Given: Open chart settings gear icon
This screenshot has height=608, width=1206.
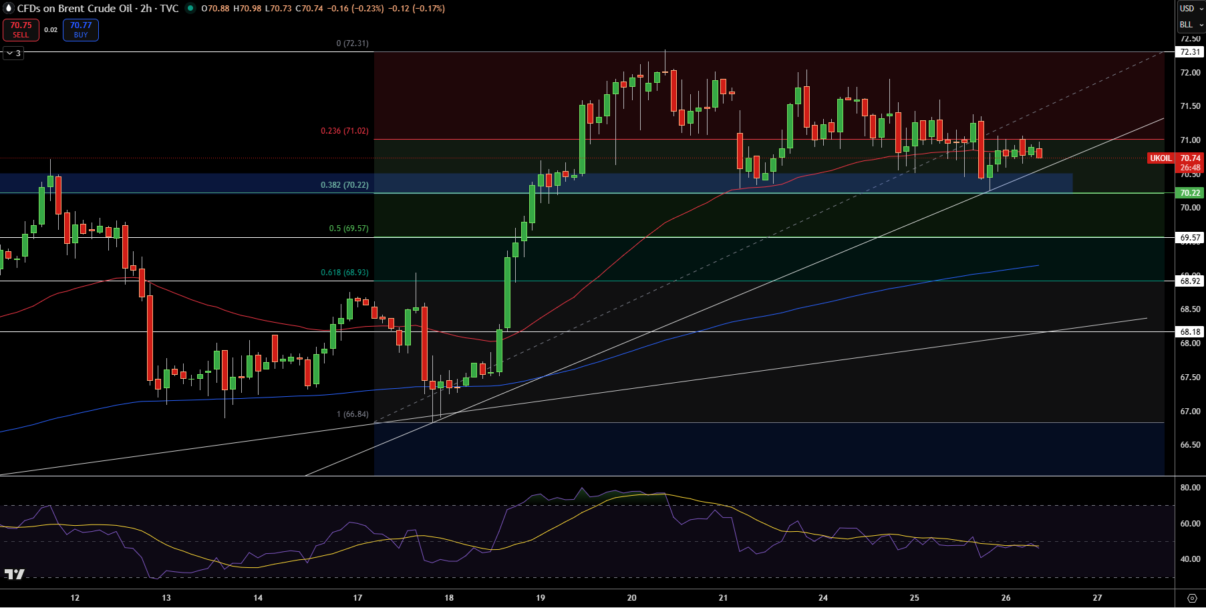Looking at the screenshot, I should click(x=1191, y=598).
